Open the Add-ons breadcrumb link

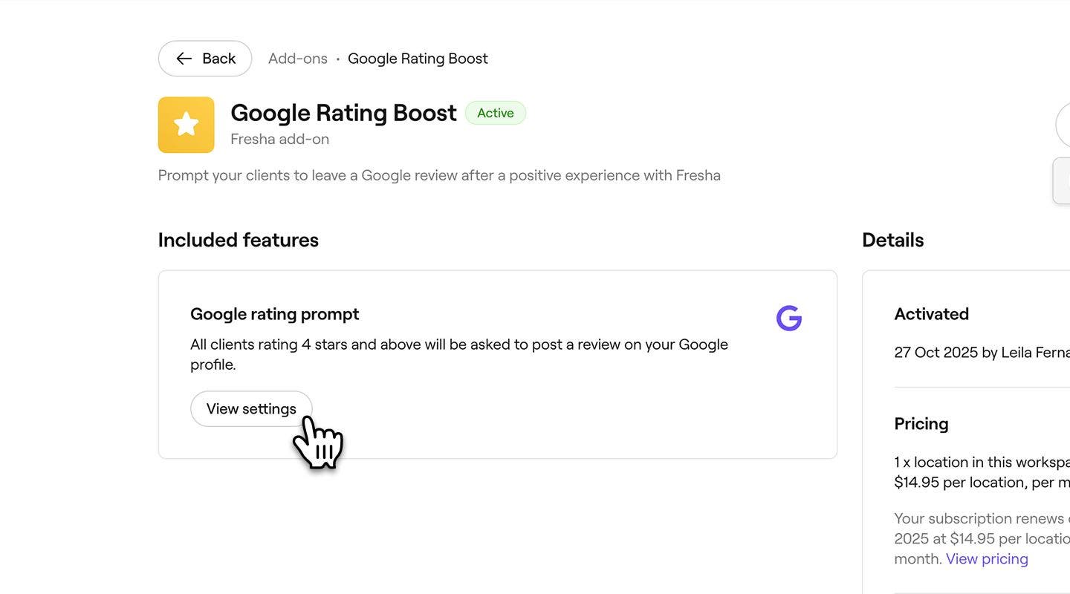pos(297,59)
